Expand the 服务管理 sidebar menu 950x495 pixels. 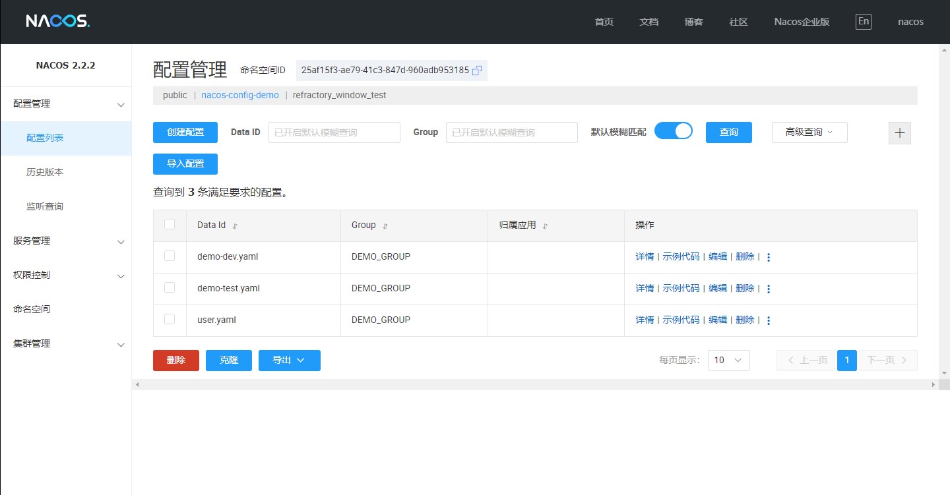66,241
